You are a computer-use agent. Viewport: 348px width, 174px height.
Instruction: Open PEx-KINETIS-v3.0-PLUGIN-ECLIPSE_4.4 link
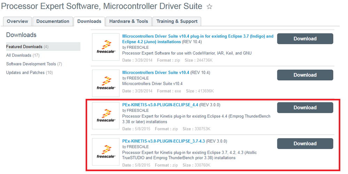160,105
